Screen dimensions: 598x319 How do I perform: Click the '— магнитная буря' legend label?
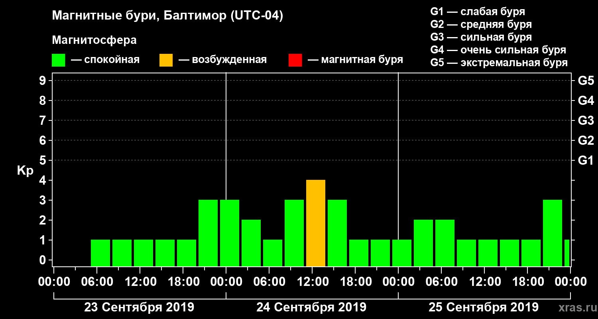pyautogui.click(x=355, y=60)
